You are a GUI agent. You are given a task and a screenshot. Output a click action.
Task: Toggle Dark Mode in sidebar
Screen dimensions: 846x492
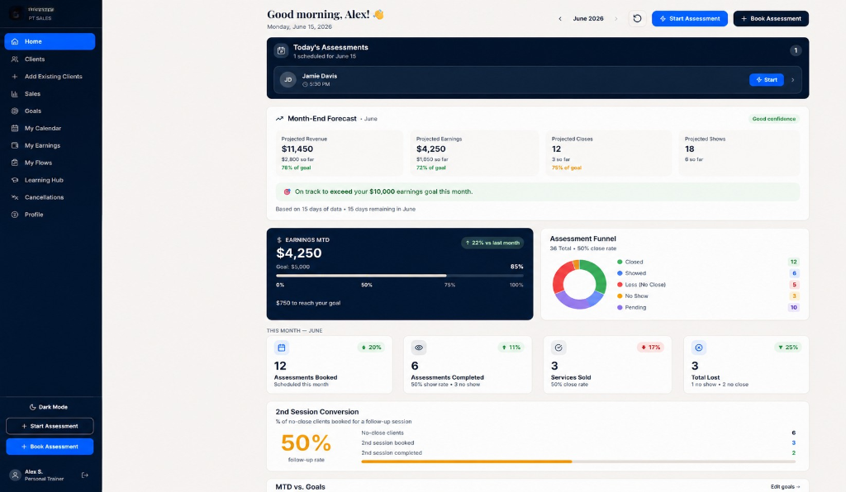coord(49,408)
